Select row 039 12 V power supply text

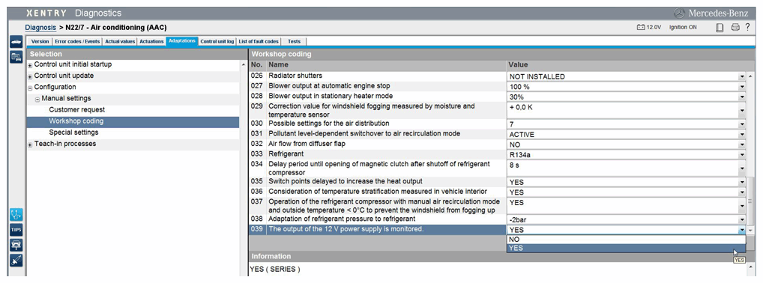point(346,229)
